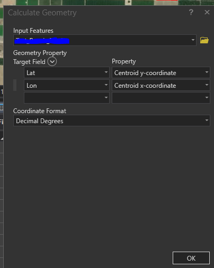This screenshot has width=214, height=268.
Task: Click the Lat field text
Action: click(x=31, y=73)
